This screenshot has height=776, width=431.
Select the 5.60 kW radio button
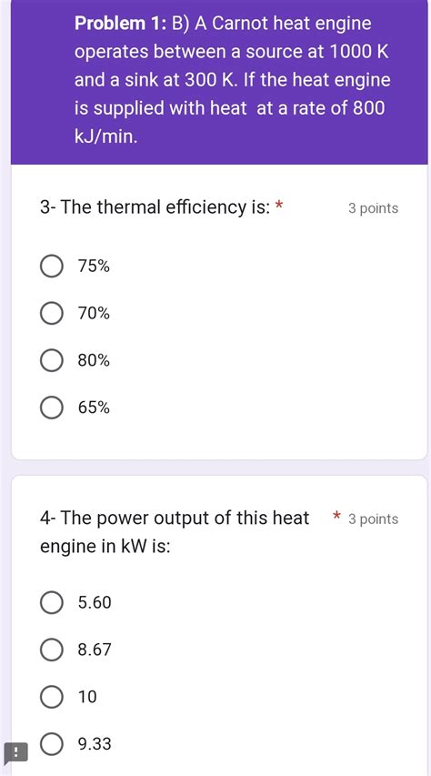point(51,602)
